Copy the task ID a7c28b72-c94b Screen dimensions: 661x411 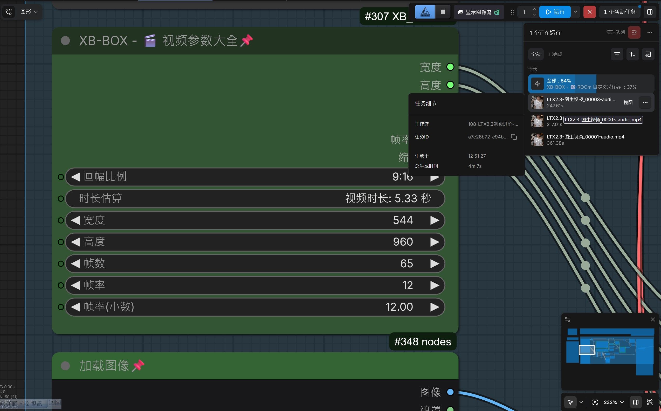pyautogui.click(x=514, y=137)
